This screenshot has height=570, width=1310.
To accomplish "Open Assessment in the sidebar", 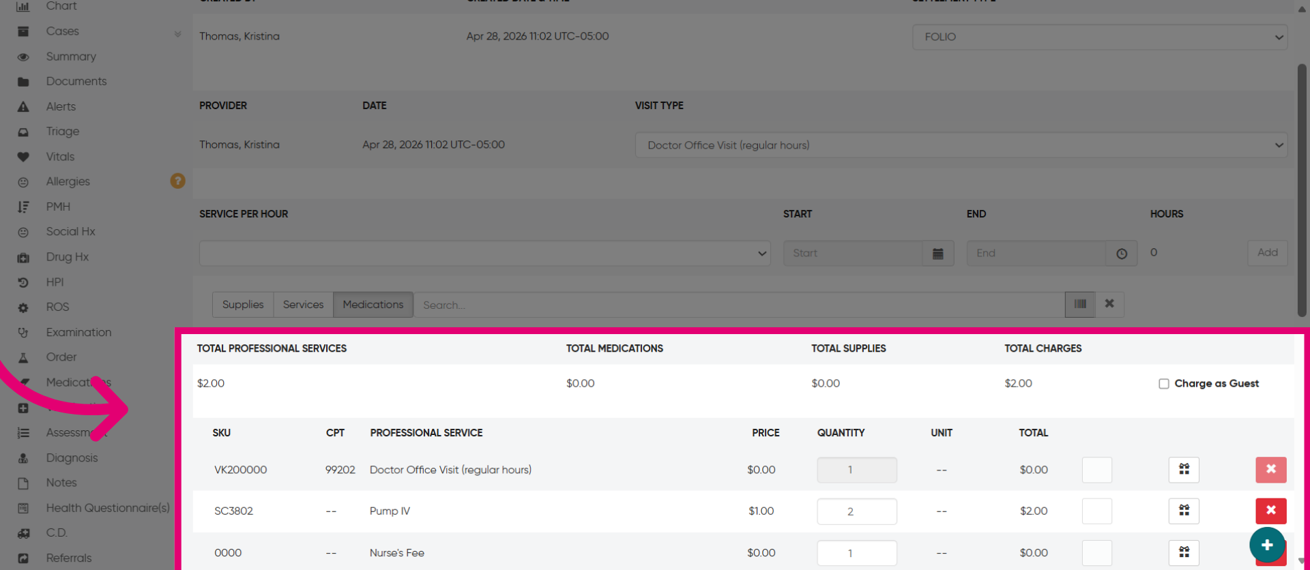I will point(76,433).
